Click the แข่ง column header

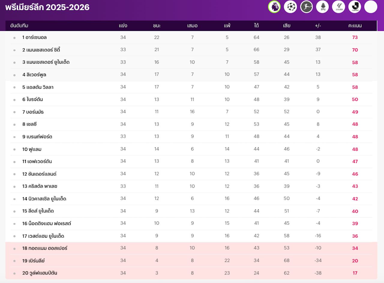point(123,26)
